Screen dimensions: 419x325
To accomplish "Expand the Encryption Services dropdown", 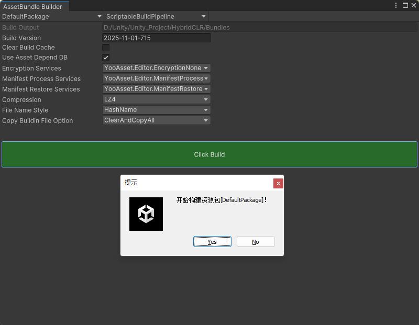I will 156,68.
